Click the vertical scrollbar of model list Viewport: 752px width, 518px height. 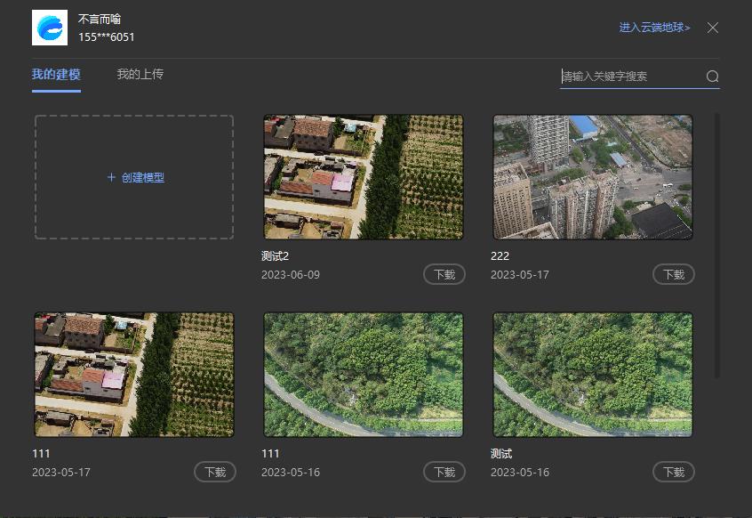coord(717,245)
